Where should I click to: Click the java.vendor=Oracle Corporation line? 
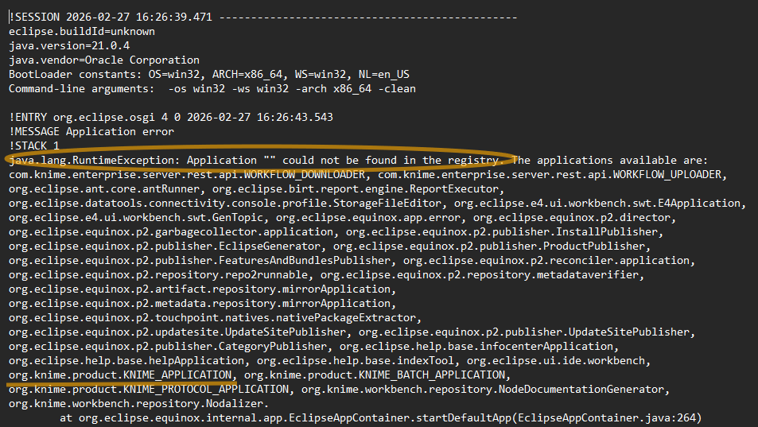[104, 60]
